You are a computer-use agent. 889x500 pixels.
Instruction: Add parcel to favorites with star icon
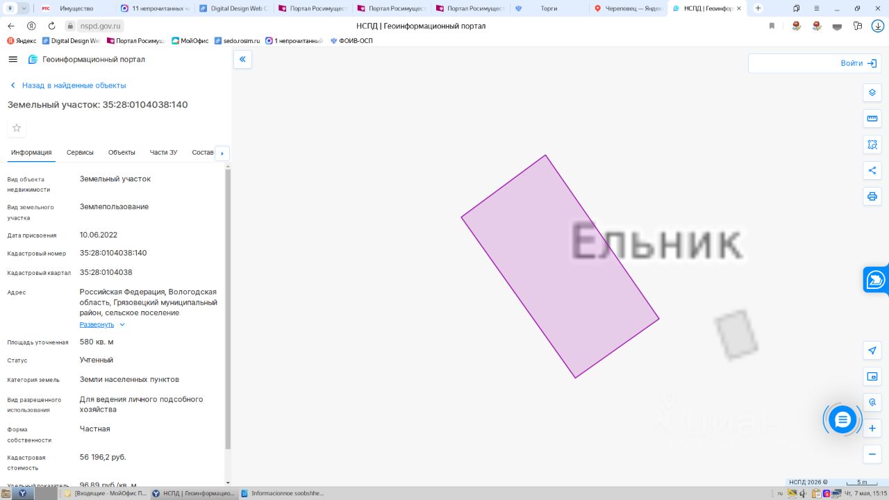coord(17,128)
